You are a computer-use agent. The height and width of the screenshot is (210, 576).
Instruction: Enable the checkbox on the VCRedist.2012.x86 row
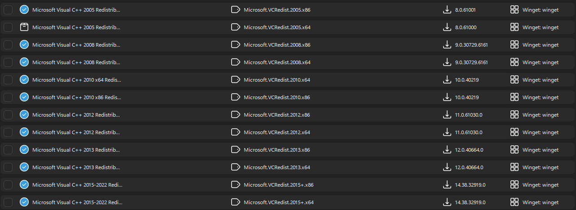tap(8, 115)
